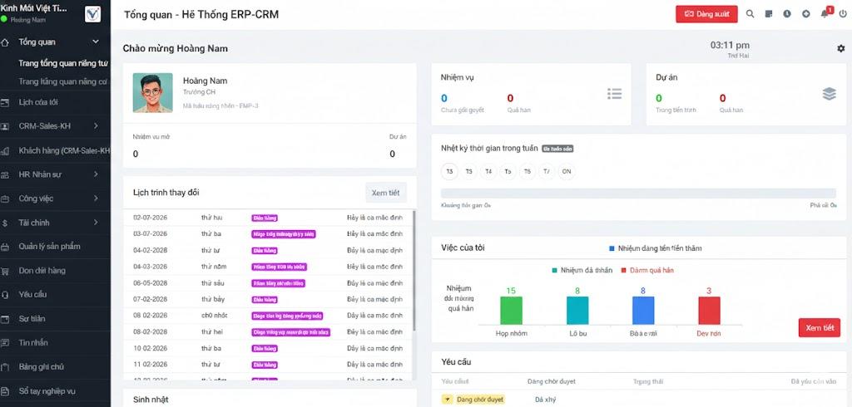Click the 03:11 pm clock text
The image size is (852, 407).
(x=730, y=45)
